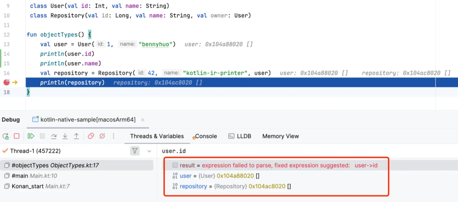Step over the current line

pyautogui.click(x=54, y=136)
